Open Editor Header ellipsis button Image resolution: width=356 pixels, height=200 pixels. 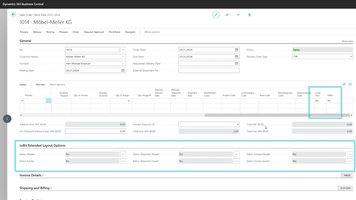pyautogui.click(x=123, y=154)
